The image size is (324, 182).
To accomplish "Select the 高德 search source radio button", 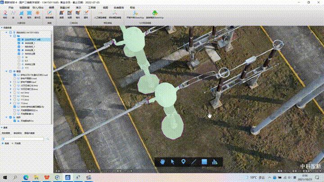I will (3, 143).
